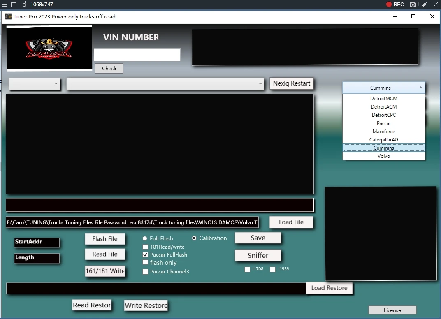Enable the 181Read/write checkbox
441x319 pixels.
145,247
